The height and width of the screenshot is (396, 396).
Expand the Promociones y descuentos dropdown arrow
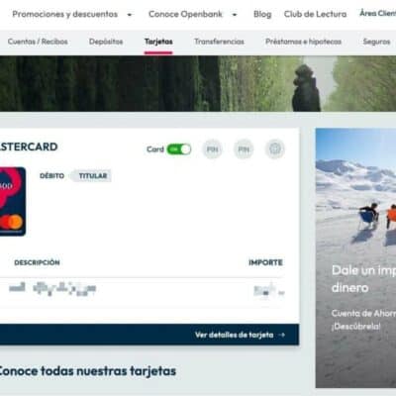[130, 15]
